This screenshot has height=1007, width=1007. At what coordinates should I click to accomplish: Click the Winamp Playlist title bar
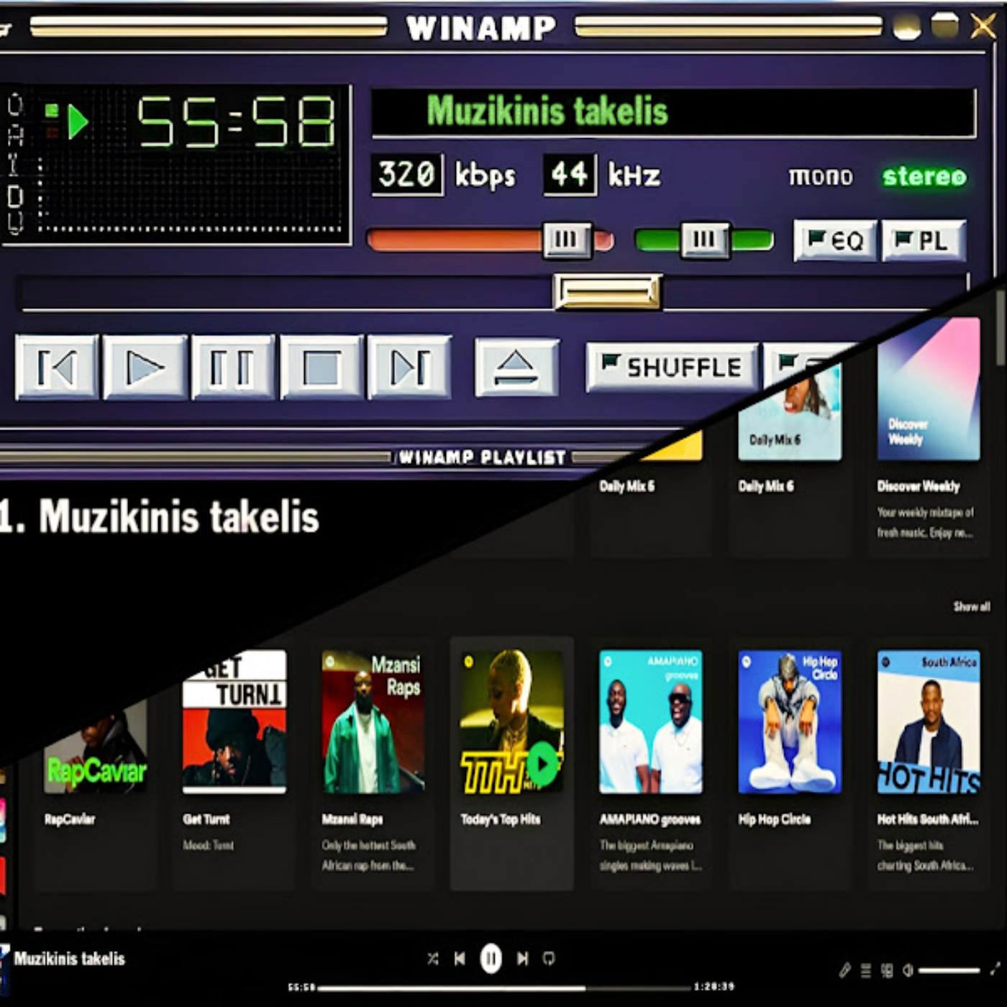click(483, 457)
